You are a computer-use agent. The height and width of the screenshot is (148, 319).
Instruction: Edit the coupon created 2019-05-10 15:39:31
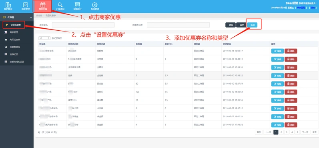pos(277,67)
